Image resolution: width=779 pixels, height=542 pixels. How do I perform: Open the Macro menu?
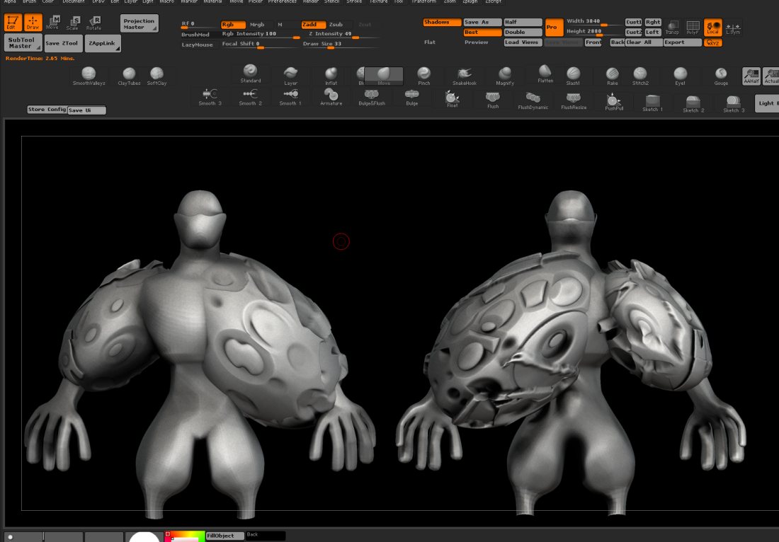click(167, 2)
